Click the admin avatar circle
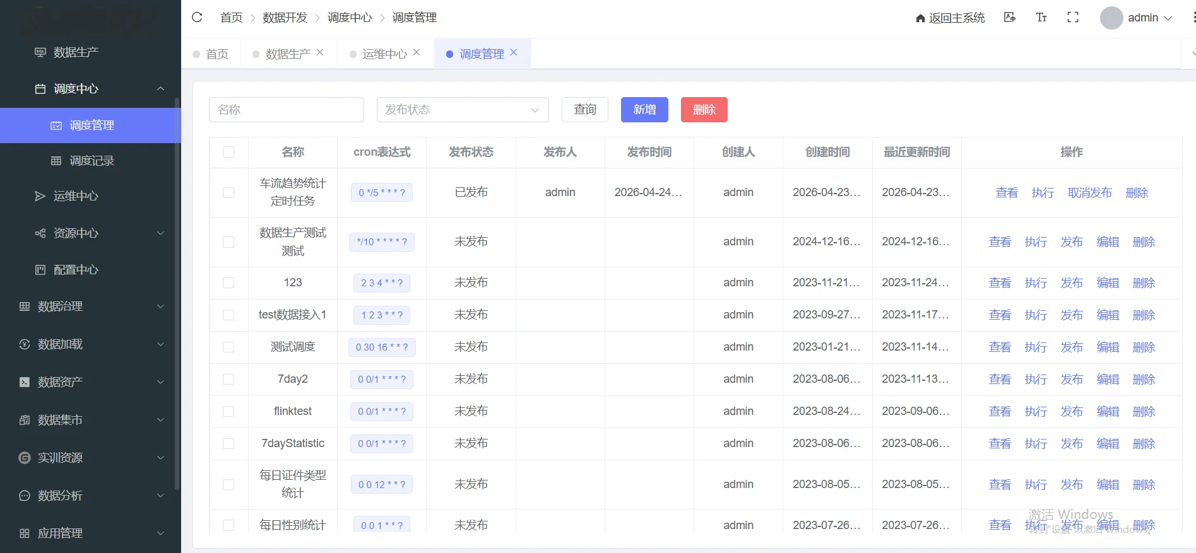 coord(1111,18)
